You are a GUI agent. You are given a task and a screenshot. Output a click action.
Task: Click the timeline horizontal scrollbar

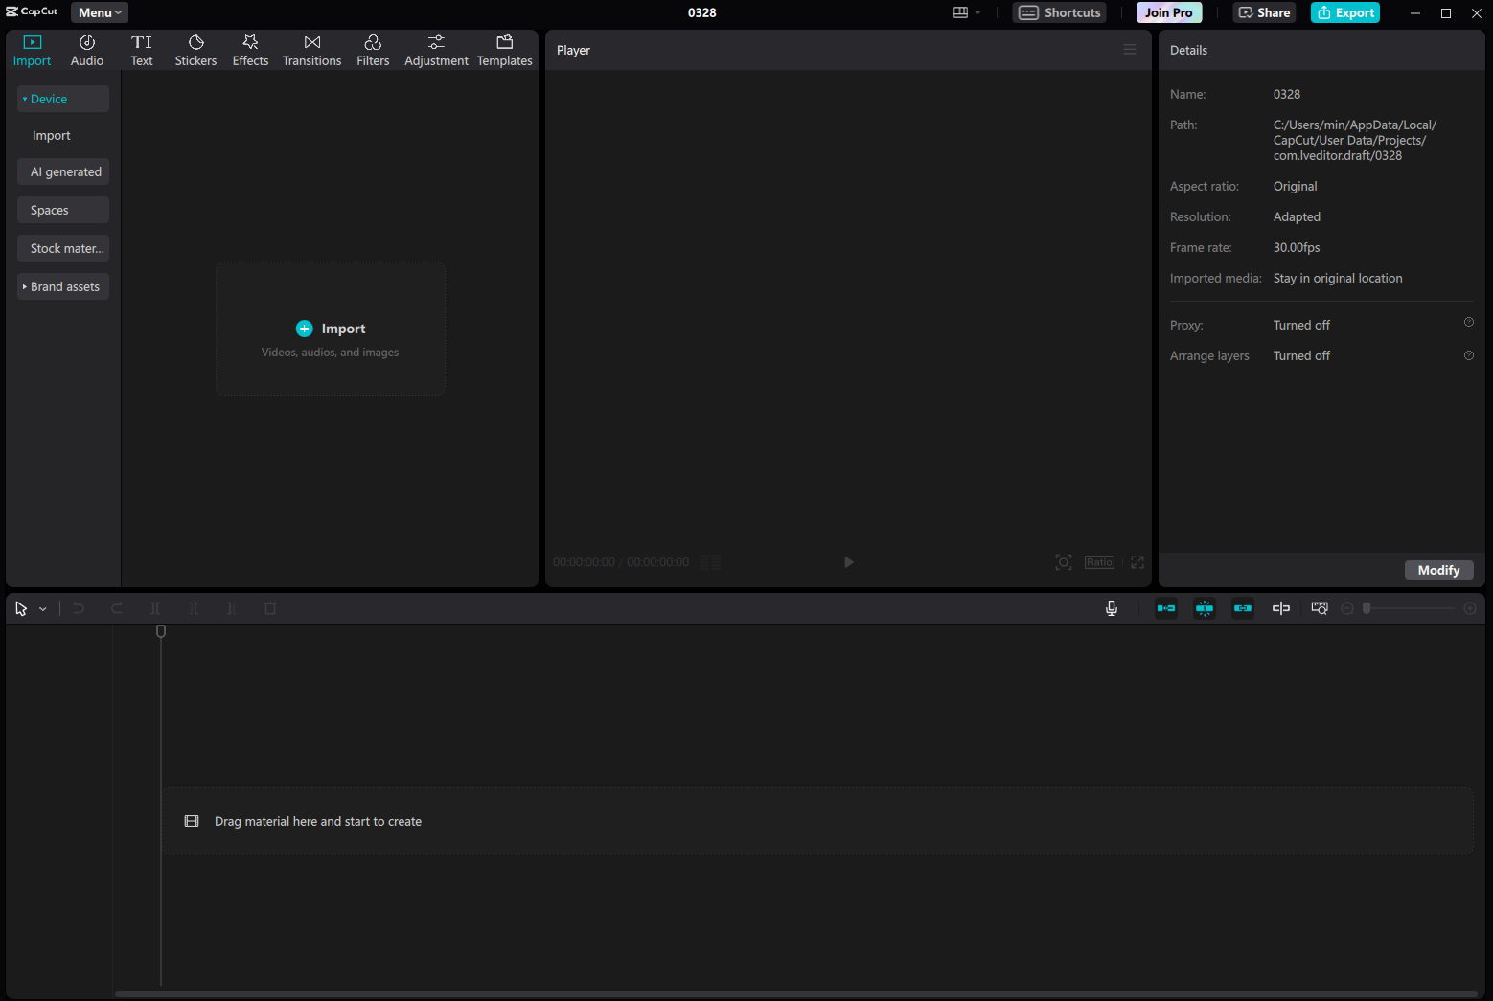point(795,994)
